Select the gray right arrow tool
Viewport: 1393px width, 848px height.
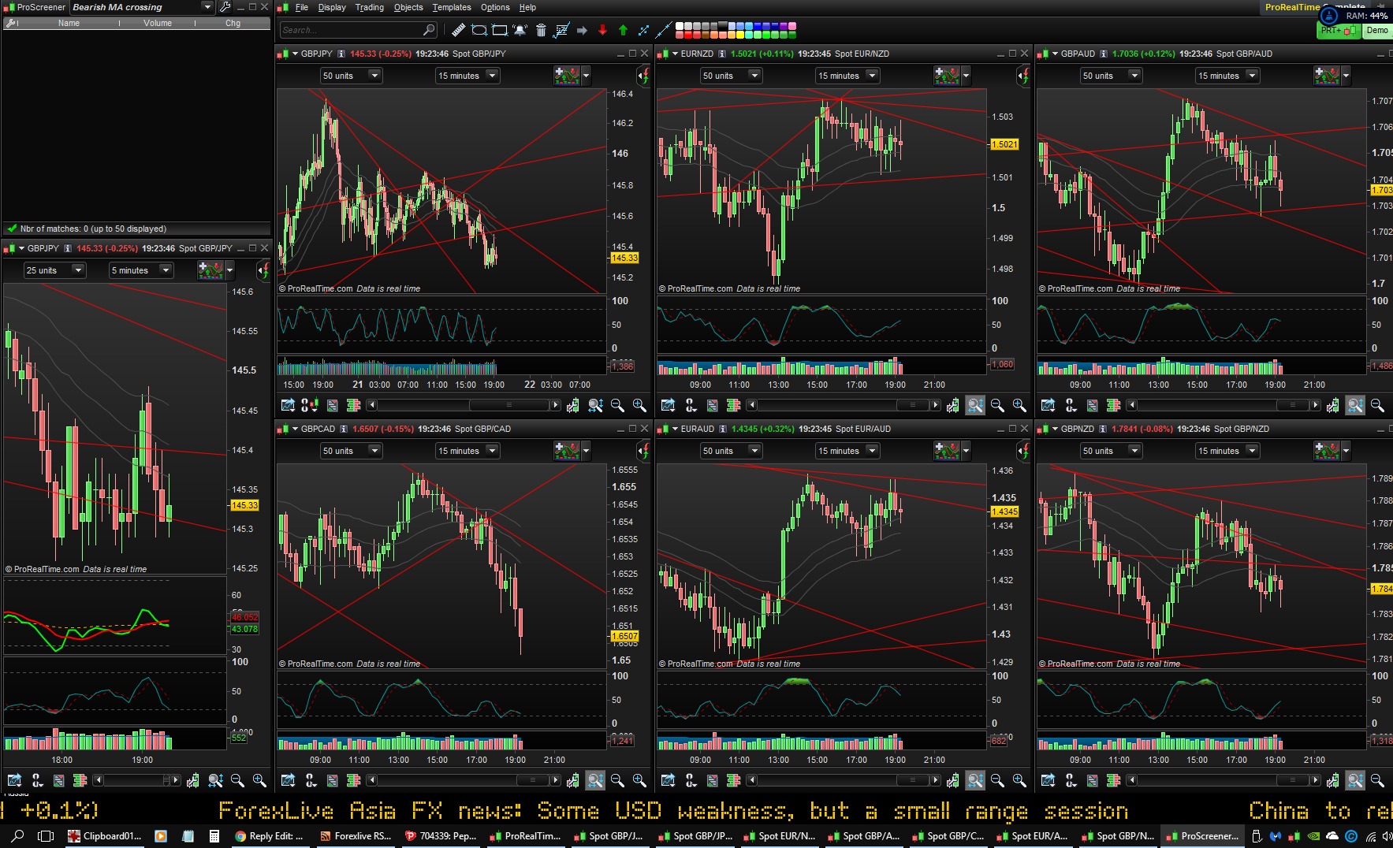(582, 30)
